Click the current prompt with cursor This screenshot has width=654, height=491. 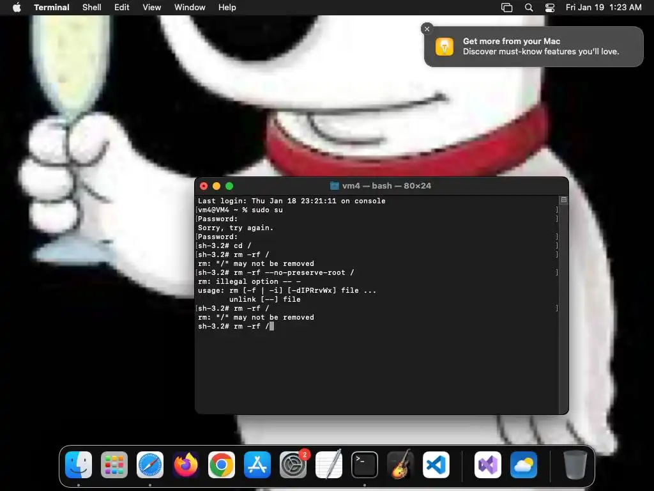236,327
